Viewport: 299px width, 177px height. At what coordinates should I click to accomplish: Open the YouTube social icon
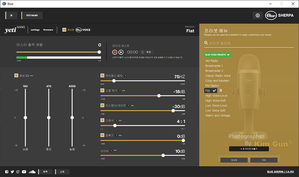point(24,172)
